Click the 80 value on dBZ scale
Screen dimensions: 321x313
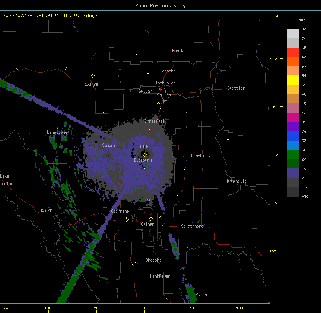(x=304, y=29)
